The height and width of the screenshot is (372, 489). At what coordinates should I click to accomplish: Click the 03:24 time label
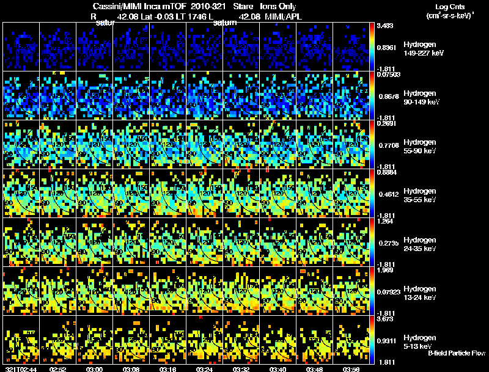tap(205, 369)
